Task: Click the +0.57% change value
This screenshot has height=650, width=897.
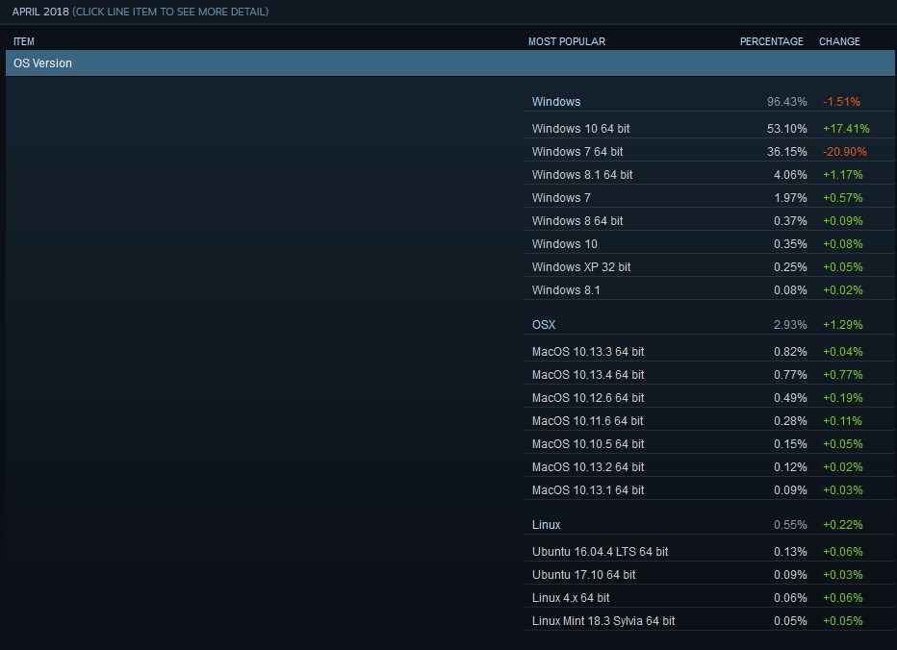Action: [x=843, y=198]
